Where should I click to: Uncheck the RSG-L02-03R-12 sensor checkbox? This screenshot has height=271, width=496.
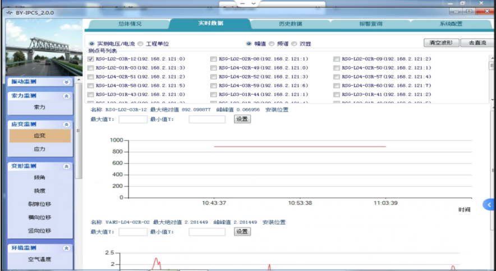click(x=91, y=59)
